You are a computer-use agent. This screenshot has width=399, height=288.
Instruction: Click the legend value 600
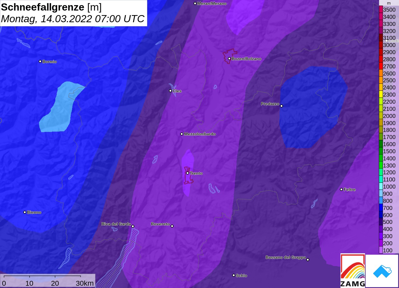coord(388,215)
